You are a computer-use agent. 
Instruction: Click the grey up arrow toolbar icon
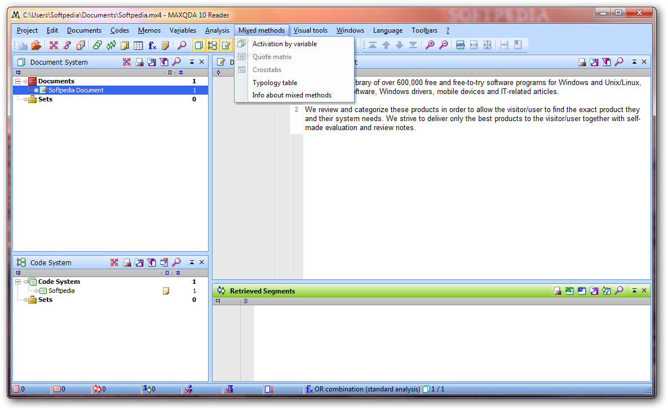(386, 45)
